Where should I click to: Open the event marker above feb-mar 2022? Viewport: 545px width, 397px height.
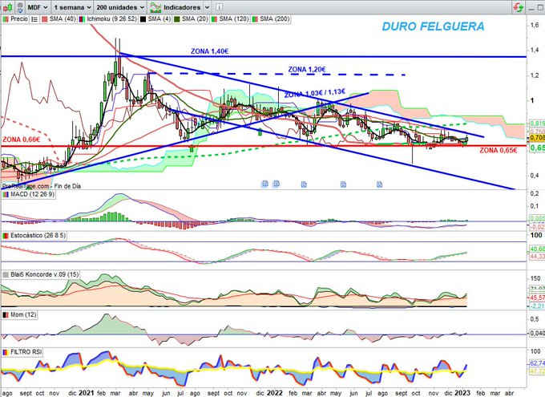[x=304, y=184]
